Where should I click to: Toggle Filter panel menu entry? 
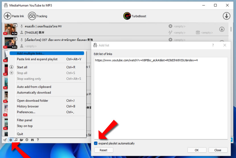[47, 120]
